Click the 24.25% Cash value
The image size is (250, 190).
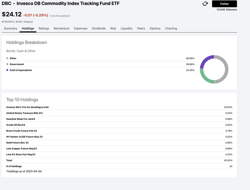click(x=190, y=70)
